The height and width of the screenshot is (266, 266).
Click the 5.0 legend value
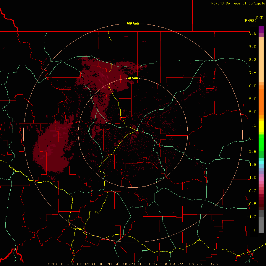[x=253, y=112]
